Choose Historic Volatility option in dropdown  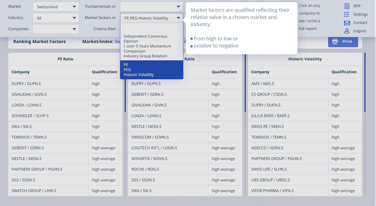click(x=139, y=75)
